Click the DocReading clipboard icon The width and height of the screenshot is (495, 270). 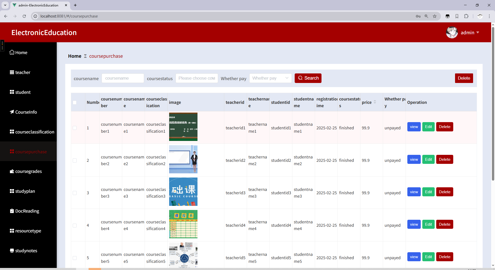pyautogui.click(x=12, y=211)
